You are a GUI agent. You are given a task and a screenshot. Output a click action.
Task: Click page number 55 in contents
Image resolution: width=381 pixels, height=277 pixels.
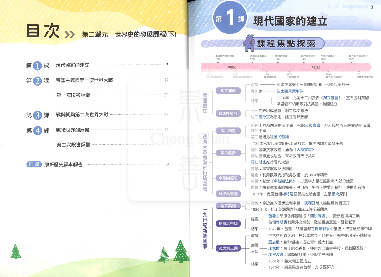pyautogui.click(x=166, y=144)
